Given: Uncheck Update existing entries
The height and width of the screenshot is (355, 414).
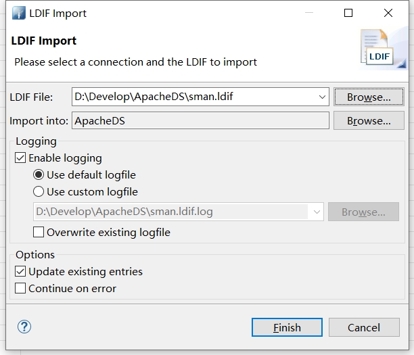Looking at the screenshot, I should tap(21, 272).
